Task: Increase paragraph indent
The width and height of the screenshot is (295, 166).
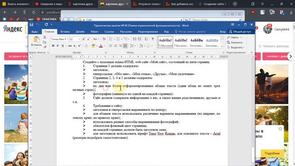Action: tap(139, 39)
